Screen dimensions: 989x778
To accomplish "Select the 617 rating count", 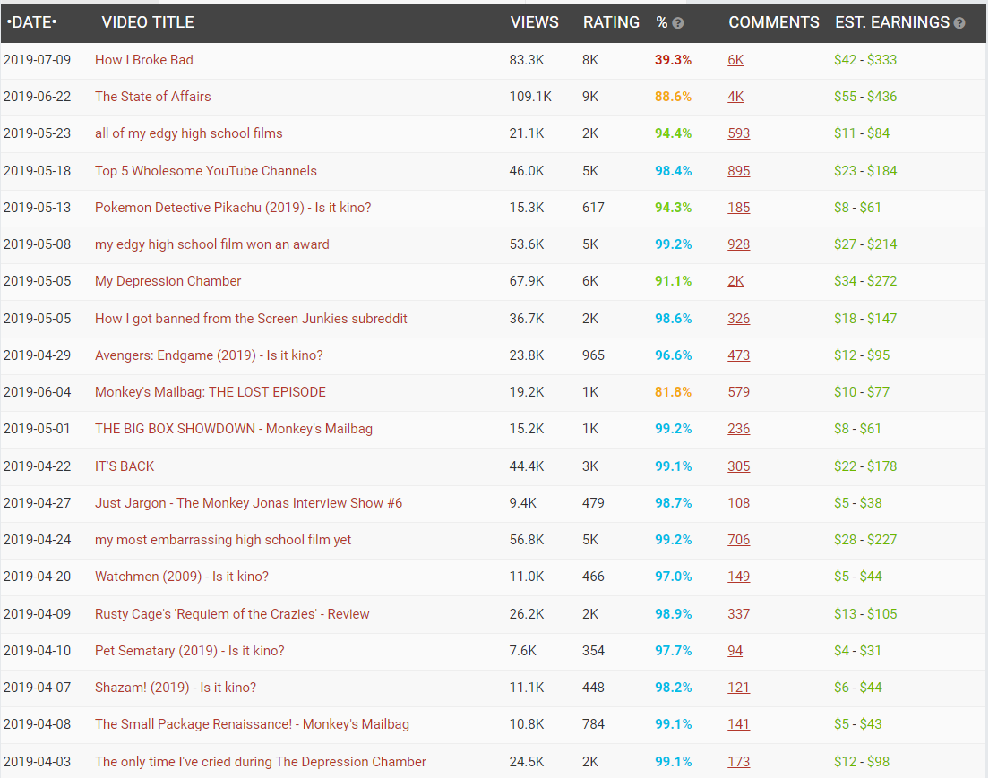I will click(594, 208).
